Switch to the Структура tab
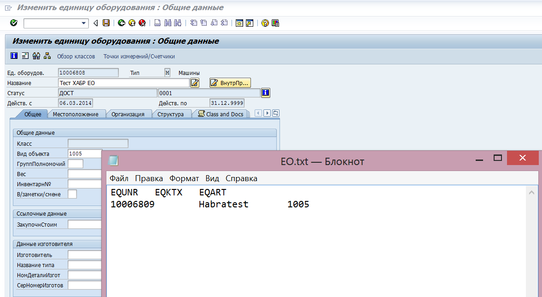542x297 pixels. pyautogui.click(x=170, y=114)
